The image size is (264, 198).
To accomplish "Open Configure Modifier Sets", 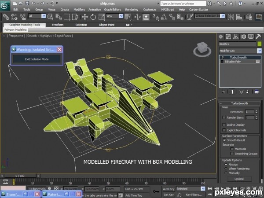I will [257, 92].
